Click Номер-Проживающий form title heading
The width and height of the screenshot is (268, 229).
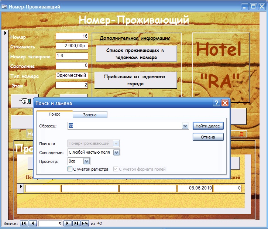134,20
